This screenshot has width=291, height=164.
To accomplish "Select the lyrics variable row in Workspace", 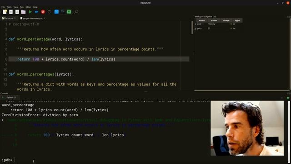I will point(218,28).
